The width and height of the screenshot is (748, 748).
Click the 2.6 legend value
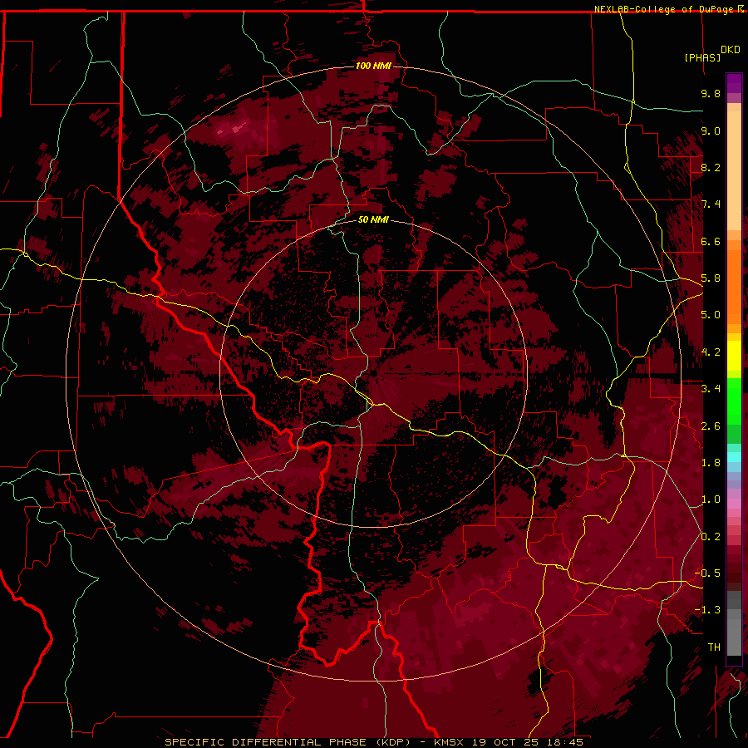[711, 426]
